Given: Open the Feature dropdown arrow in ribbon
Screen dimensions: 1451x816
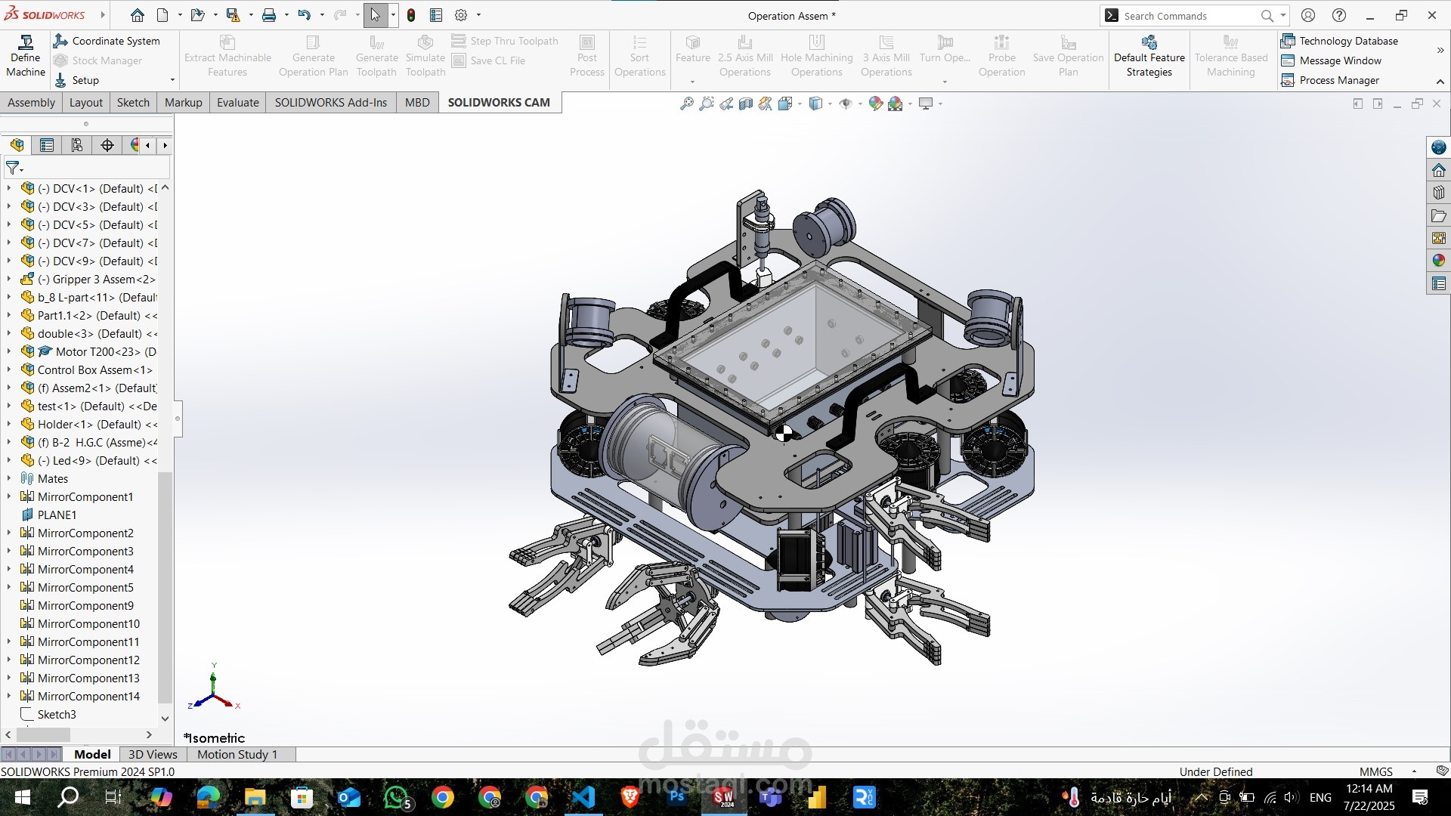Looking at the screenshot, I should coord(692,82).
